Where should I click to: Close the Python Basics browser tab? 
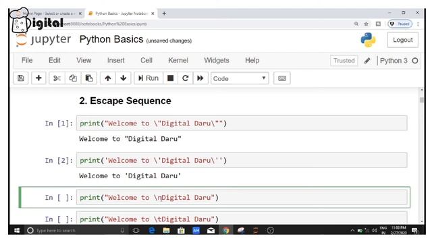[153, 13]
